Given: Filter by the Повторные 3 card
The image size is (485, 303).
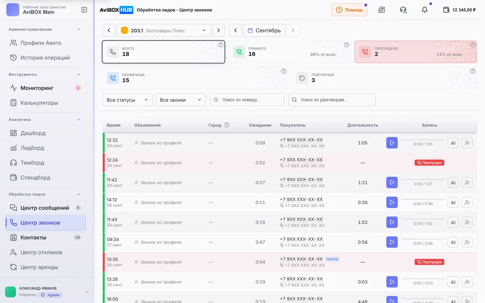Looking at the screenshot, I should [384, 78].
